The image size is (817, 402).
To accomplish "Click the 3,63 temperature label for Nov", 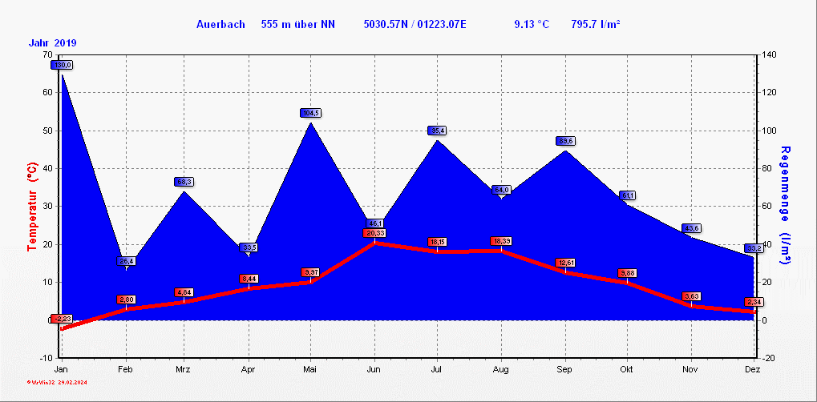I will click(691, 296).
